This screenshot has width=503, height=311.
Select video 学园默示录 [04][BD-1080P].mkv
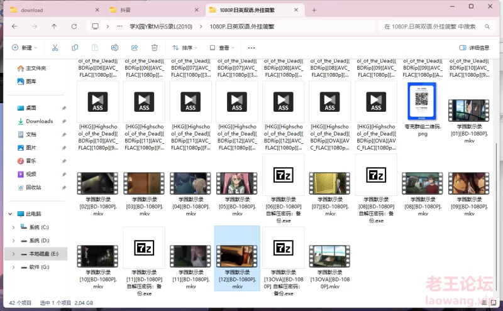pyautogui.click(x=191, y=194)
